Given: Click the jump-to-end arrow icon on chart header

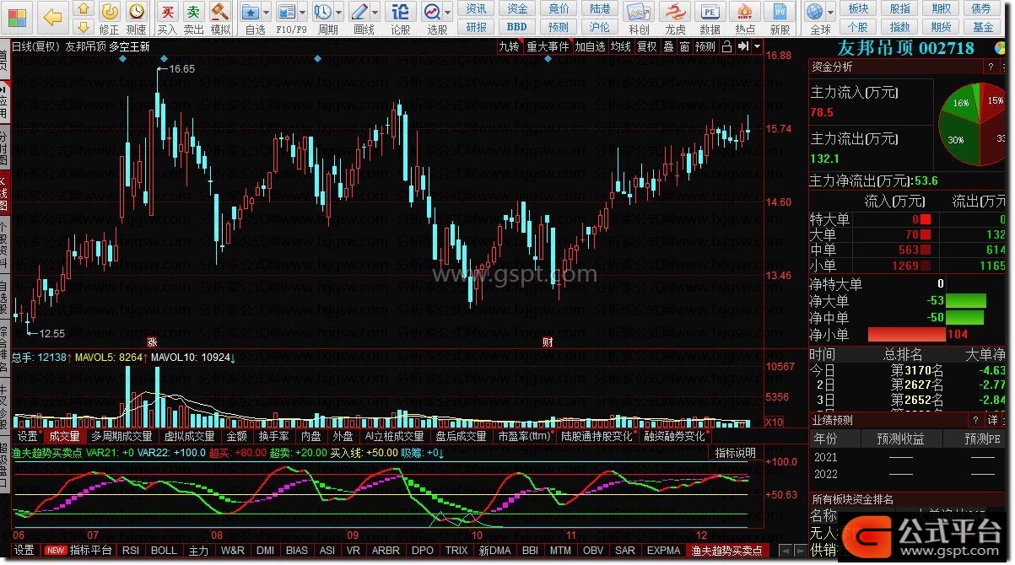Looking at the screenshot, I should click(x=742, y=46).
